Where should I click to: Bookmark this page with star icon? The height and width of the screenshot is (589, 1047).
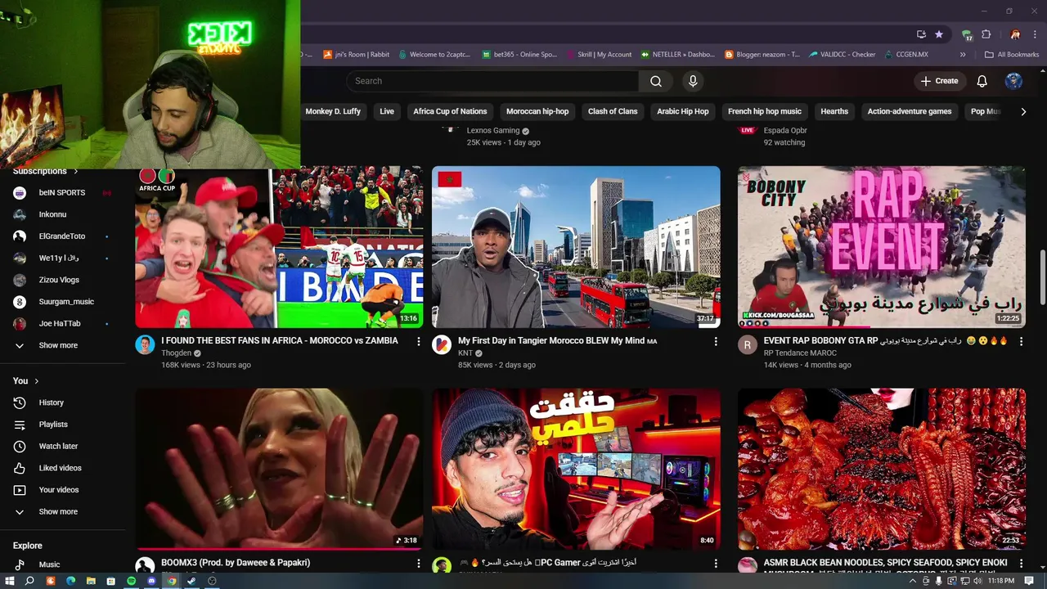coord(939,34)
